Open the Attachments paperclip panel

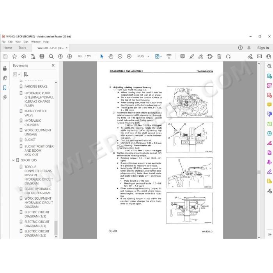(5, 97)
